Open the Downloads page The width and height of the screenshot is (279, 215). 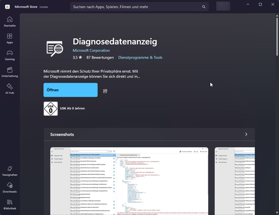pyautogui.click(x=10, y=188)
